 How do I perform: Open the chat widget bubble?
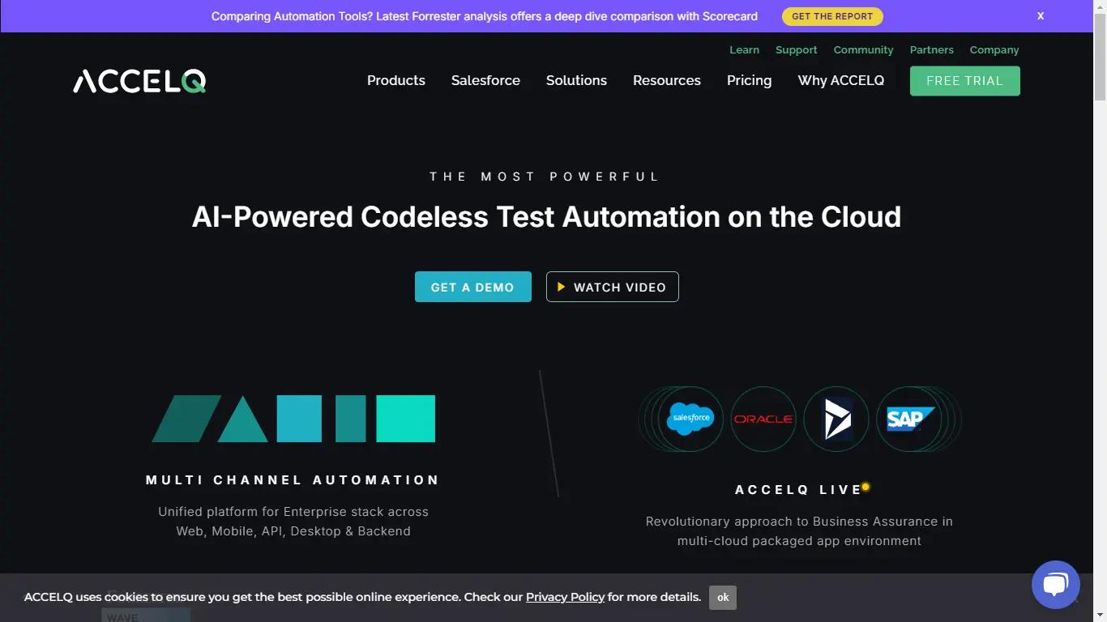pyautogui.click(x=1055, y=585)
